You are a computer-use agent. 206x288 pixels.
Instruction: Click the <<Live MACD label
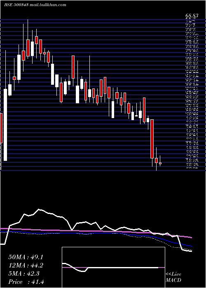pyautogui.click(x=173, y=277)
